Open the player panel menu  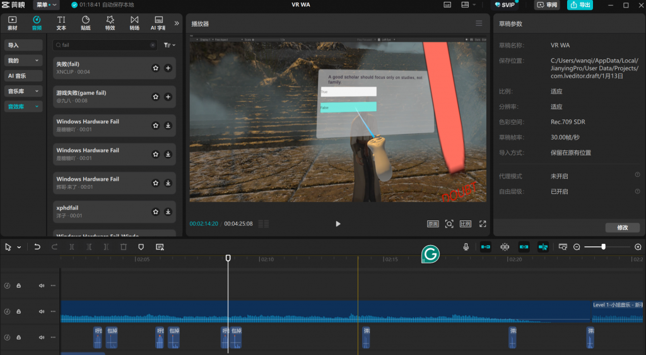pos(479,23)
